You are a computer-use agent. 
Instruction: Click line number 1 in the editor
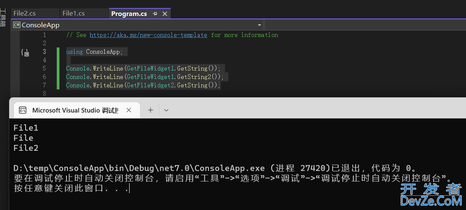click(44, 35)
